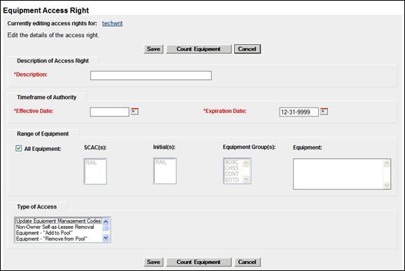Select CHSS in Equipment Group(s) list
Viewport: 405px width, 271px height.
(231, 168)
